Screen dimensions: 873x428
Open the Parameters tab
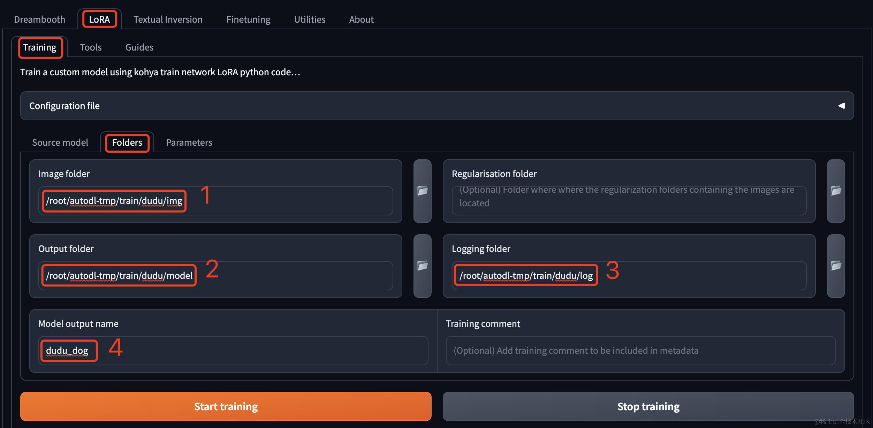point(189,143)
